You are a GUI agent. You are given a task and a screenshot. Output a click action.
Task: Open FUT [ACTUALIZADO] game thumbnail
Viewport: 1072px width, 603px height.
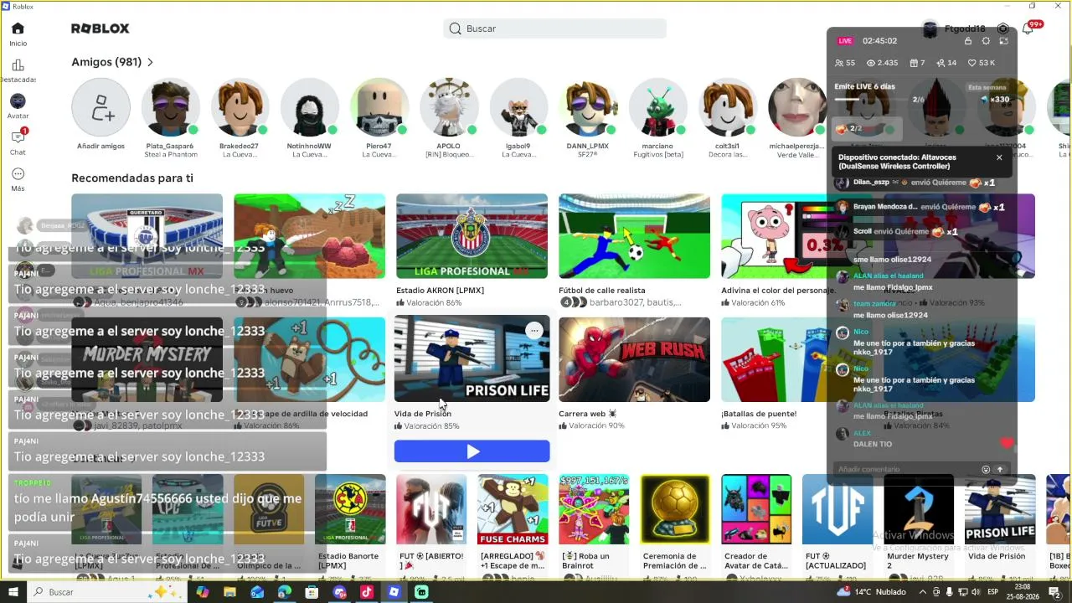point(837,510)
